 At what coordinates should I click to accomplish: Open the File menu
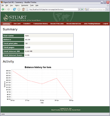pyautogui.click(x=2, y=5)
